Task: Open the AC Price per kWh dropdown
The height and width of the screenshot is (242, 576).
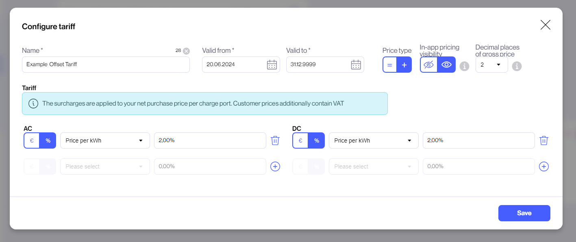Action: 105,140
